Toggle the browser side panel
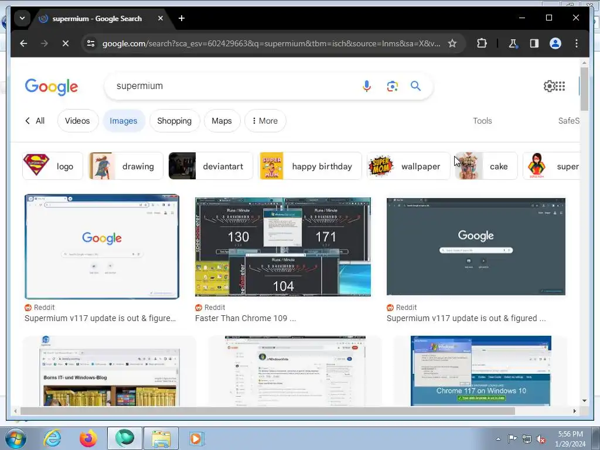This screenshot has width=600, height=450. point(534,43)
